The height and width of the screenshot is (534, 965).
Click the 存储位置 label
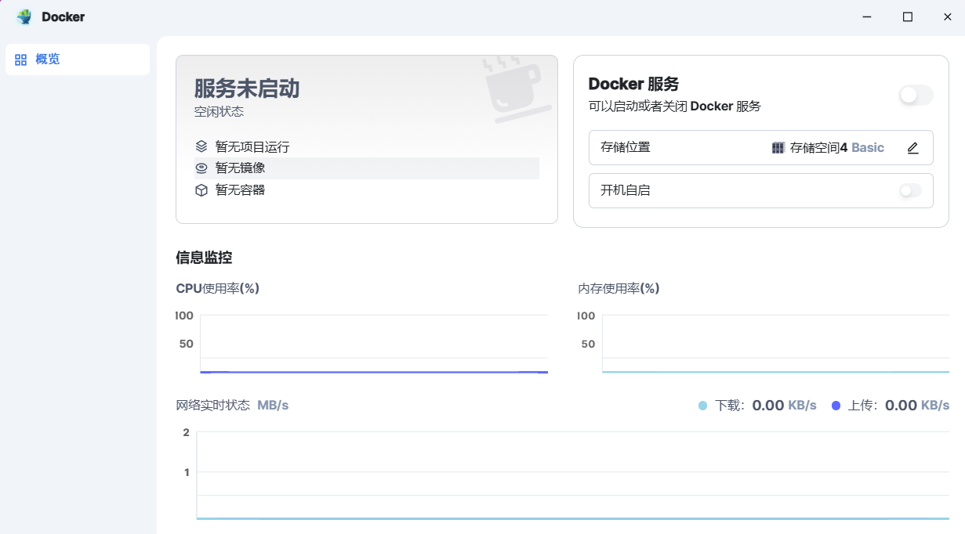pos(626,147)
